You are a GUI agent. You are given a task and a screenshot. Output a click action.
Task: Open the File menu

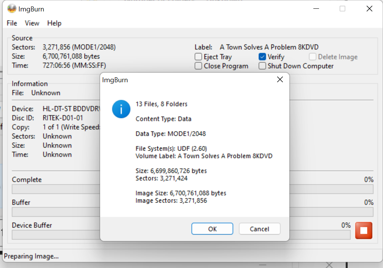tap(12, 23)
